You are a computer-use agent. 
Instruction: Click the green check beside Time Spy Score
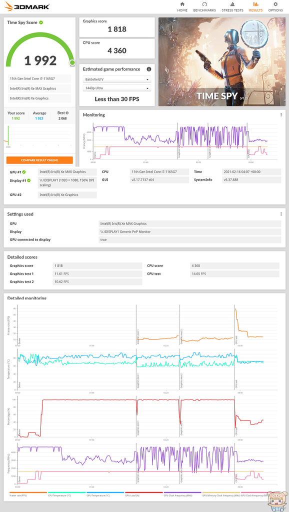point(41,22)
